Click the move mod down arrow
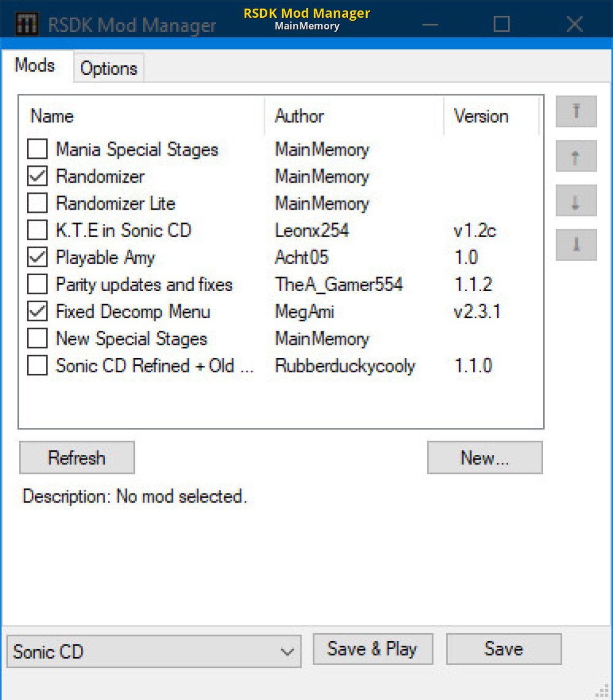The width and height of the screenshot is (613, 700). click(576, 201)
